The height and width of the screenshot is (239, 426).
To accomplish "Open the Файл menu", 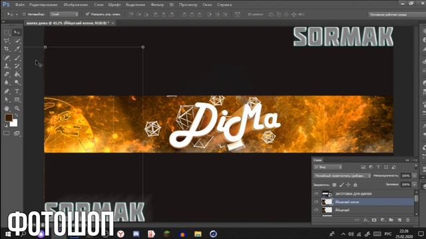I will pyautogui.click(x=20, y=5).
